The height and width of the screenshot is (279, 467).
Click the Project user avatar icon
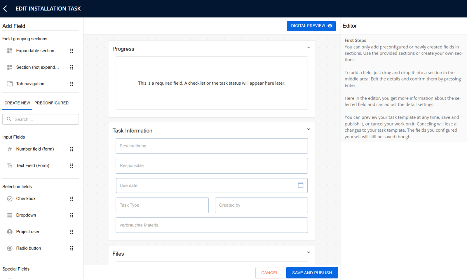pyautogui.click(x=10, y=232)
